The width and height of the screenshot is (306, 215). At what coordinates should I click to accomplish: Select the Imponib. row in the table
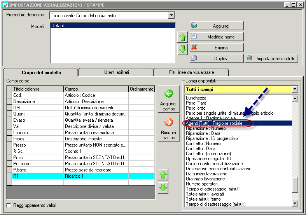[x=80, y=133]
